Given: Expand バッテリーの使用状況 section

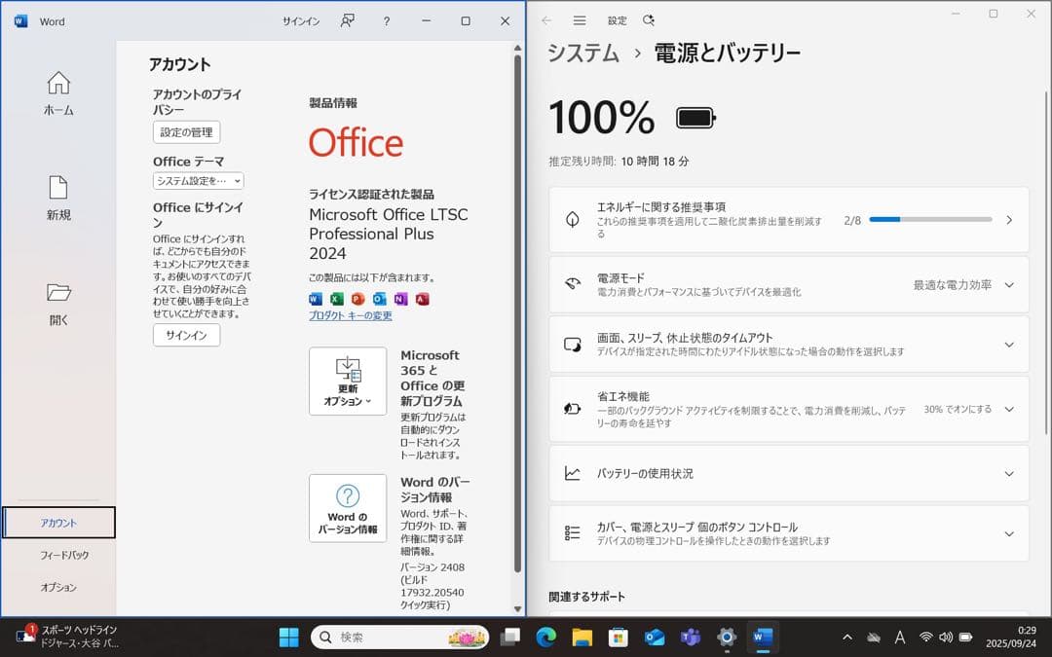Looking at the screenshot, I should [x=1009, y=474].
